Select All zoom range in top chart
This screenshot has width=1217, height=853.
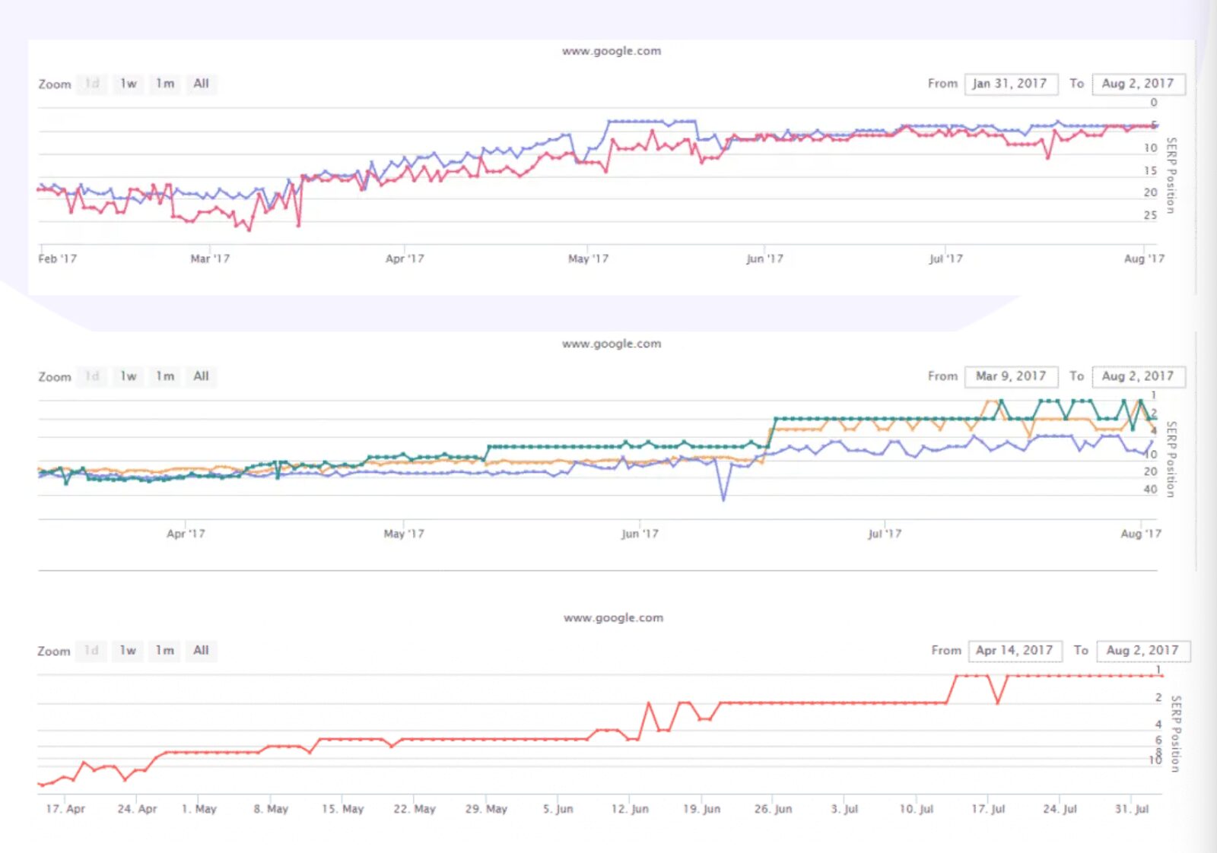pyautogui.click(x=201, y=84)
